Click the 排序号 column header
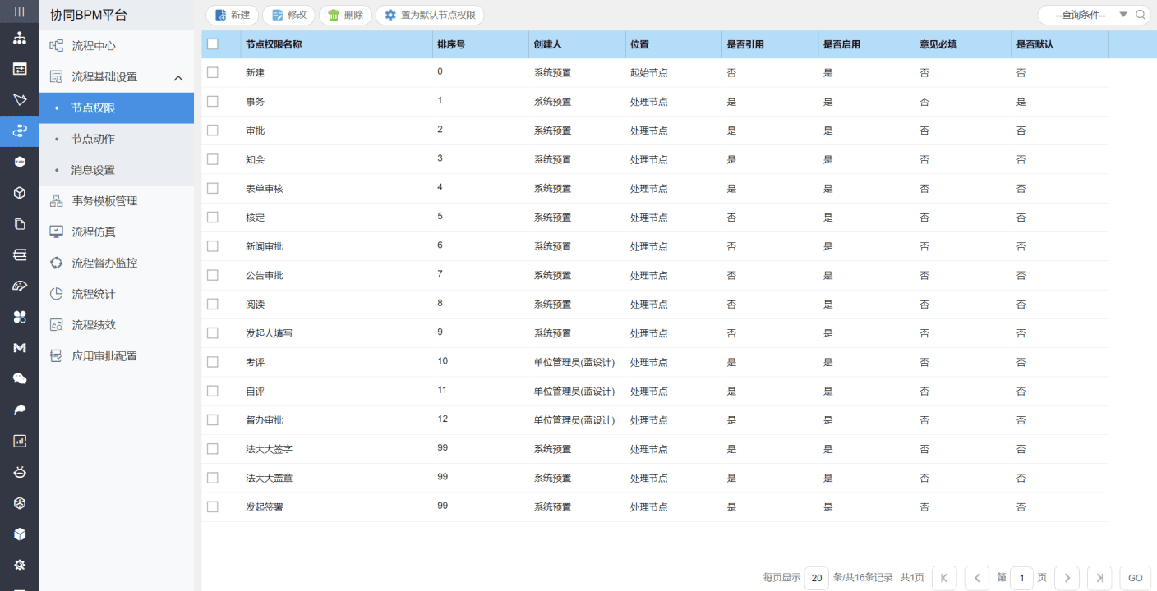The image size is (1157, 591). point(451,44)
